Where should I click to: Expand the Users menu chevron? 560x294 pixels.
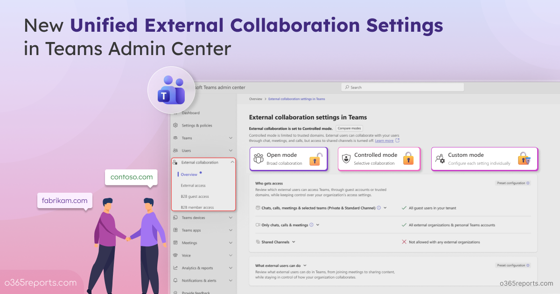tap(231, 151)
